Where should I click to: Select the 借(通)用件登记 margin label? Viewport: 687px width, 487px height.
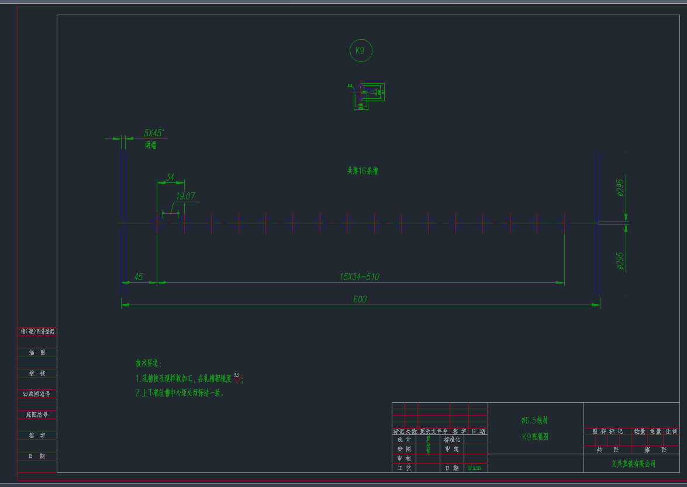point(37,331)
